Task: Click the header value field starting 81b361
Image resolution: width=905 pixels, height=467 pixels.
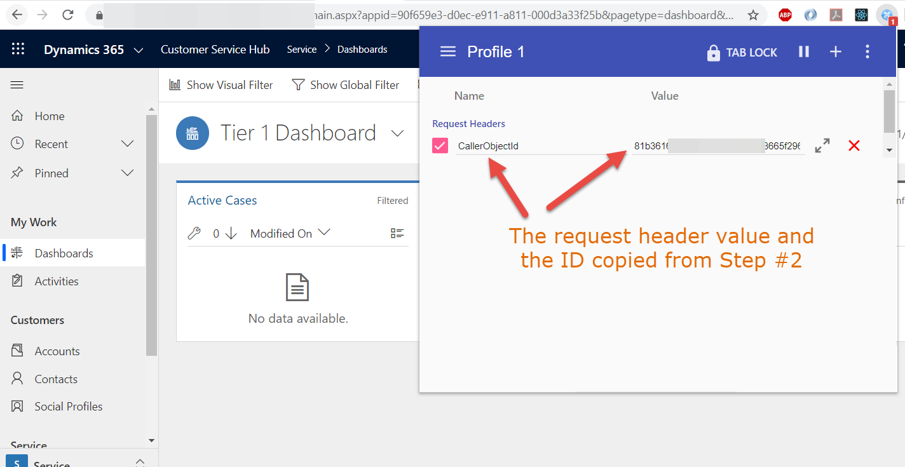Action: 718,146
